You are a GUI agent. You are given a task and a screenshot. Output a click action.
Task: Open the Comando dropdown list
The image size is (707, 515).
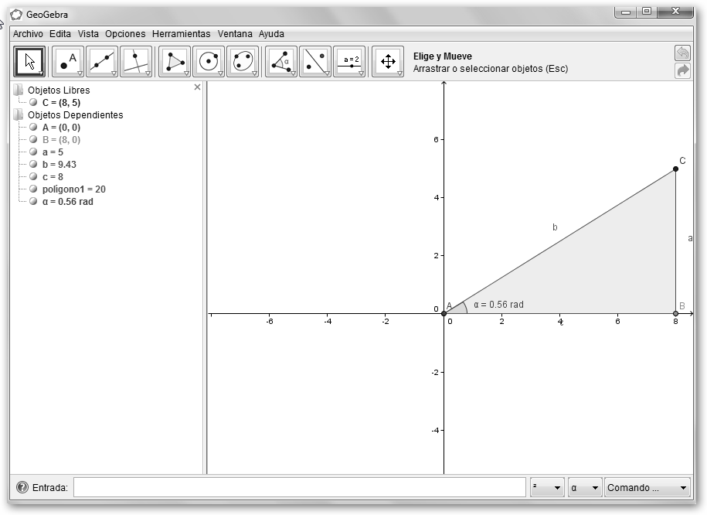point(647,488)
